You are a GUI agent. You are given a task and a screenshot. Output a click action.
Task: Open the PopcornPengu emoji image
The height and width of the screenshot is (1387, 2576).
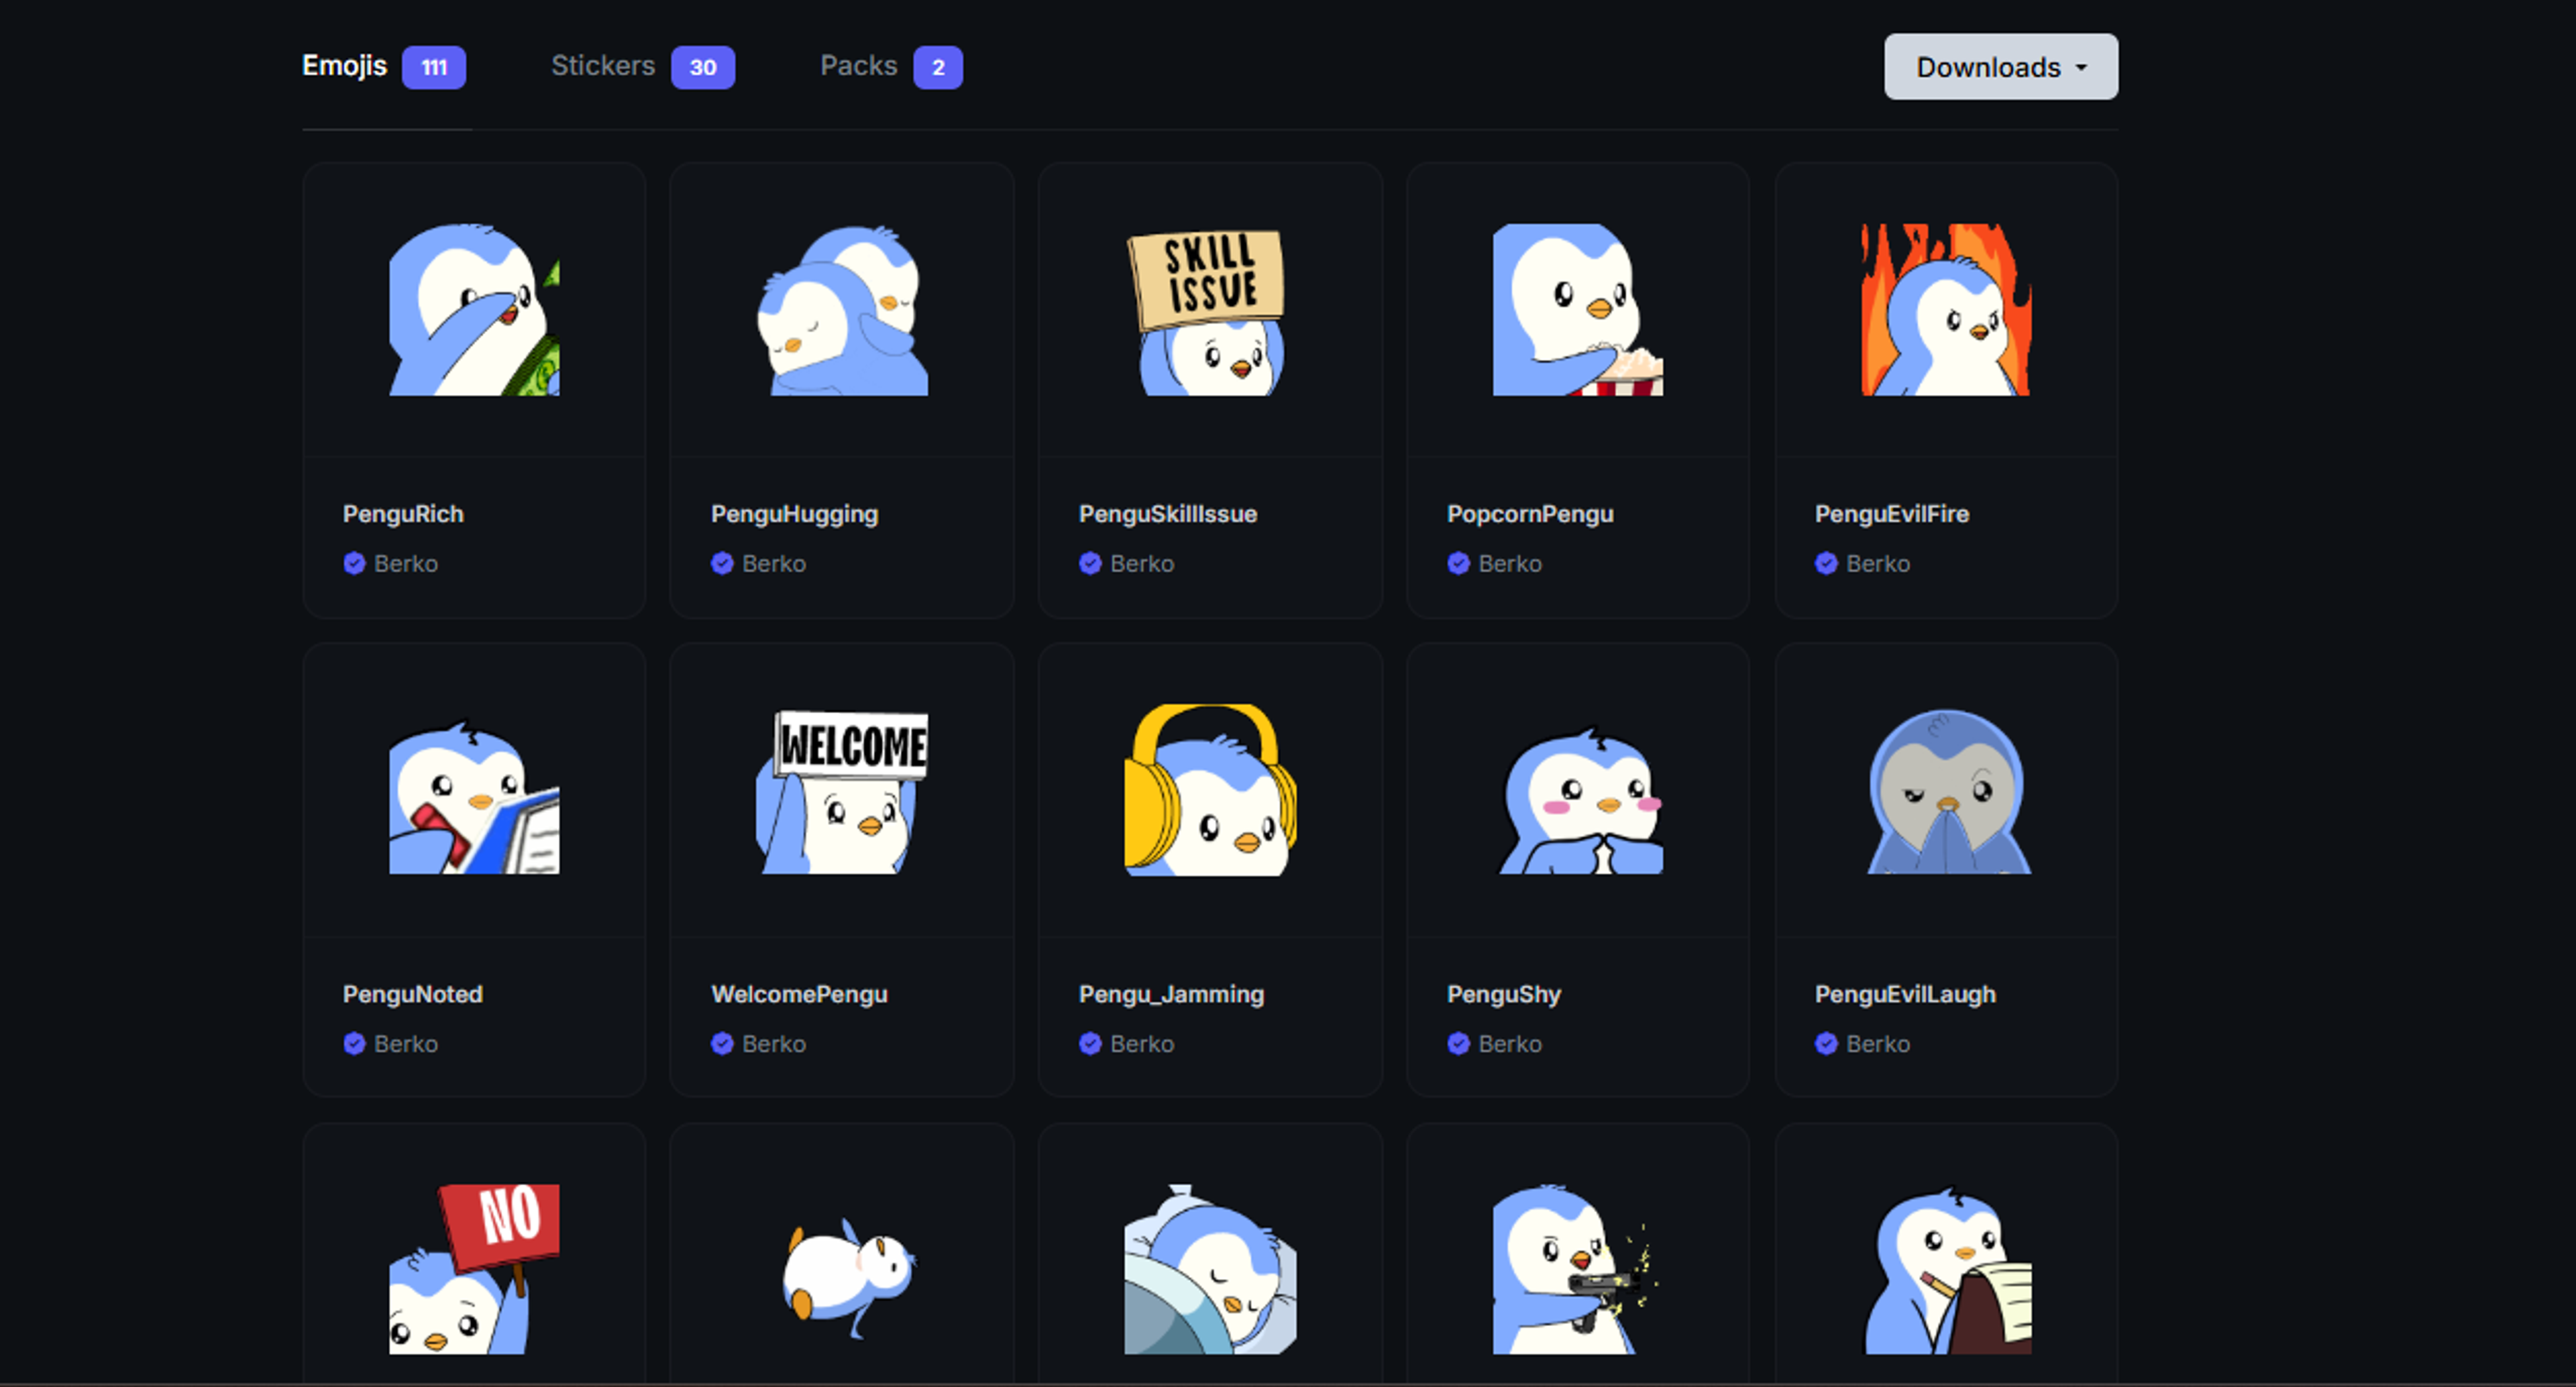point(1578,309)
